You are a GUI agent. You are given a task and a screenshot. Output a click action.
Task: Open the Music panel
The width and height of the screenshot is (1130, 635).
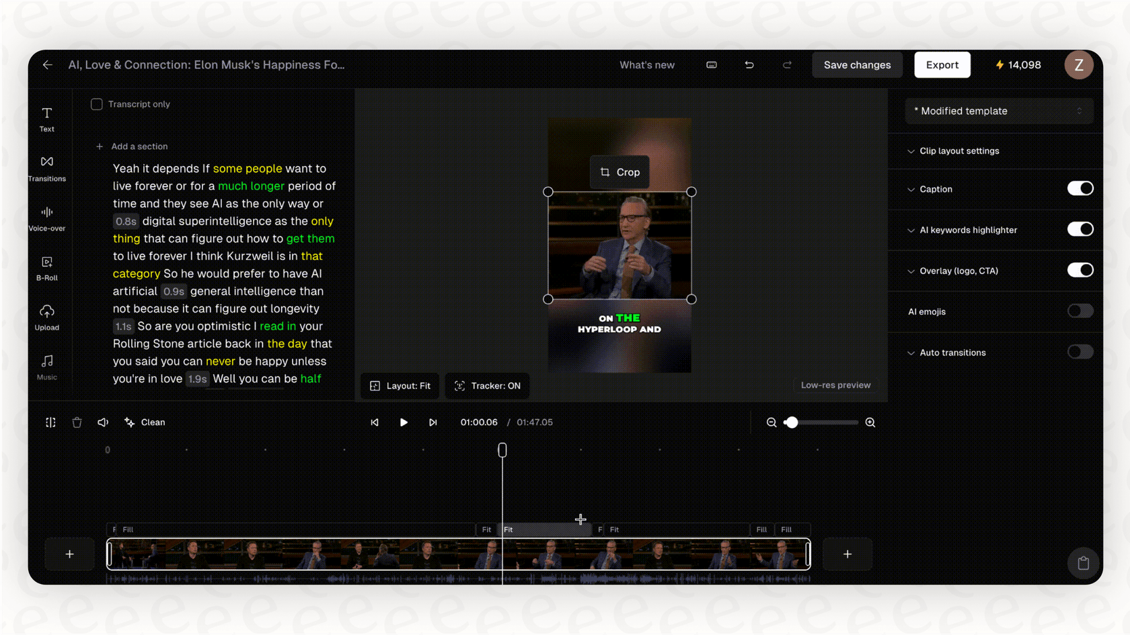[46, 367]
